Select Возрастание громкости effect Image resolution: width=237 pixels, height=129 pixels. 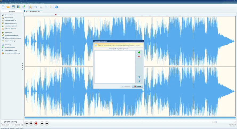coord(10,26)
